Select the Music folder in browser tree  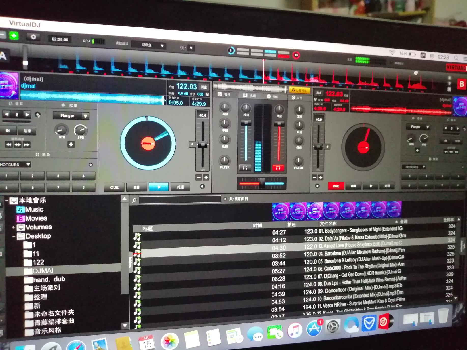(30, 209)
